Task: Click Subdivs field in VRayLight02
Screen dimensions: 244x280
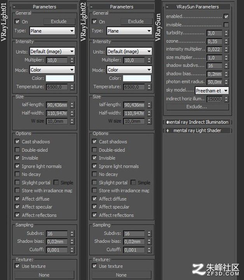Action: (134, 234)
